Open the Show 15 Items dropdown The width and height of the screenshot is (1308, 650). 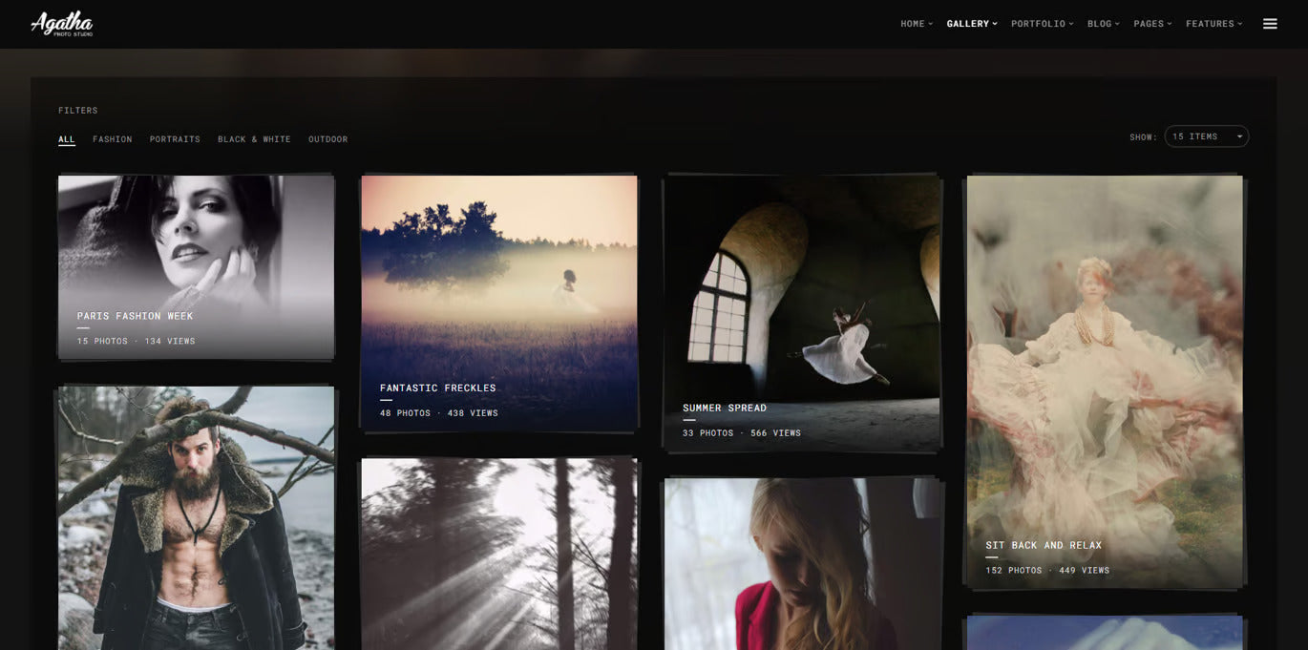[1206, 136]
